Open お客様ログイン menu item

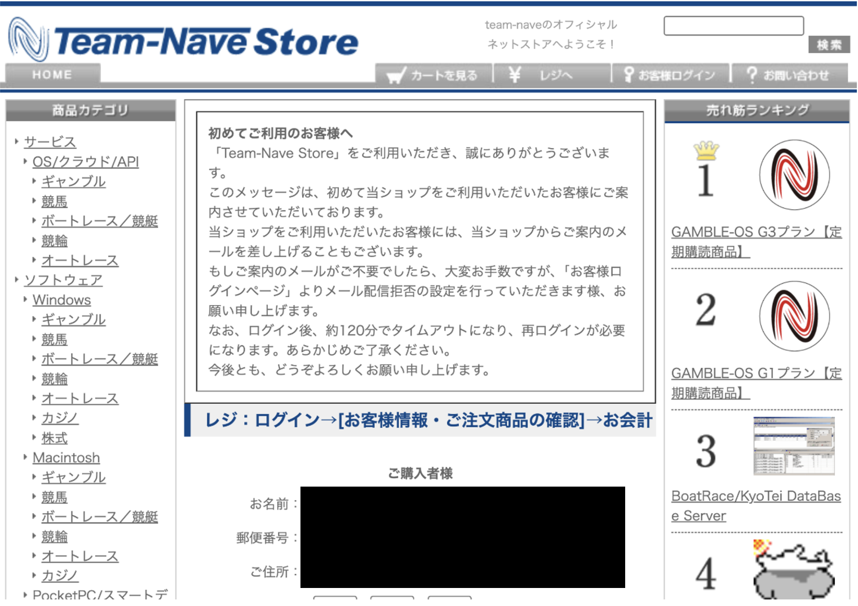tap(671, 75)
